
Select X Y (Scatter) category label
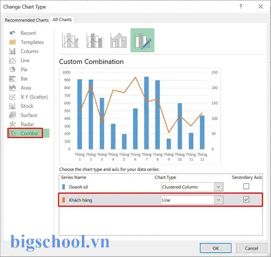click(34, 97)
